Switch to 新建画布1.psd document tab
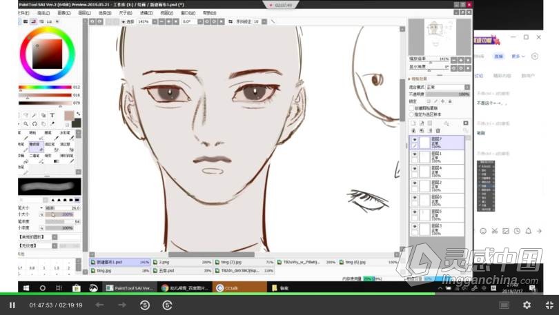 (120, 262)
